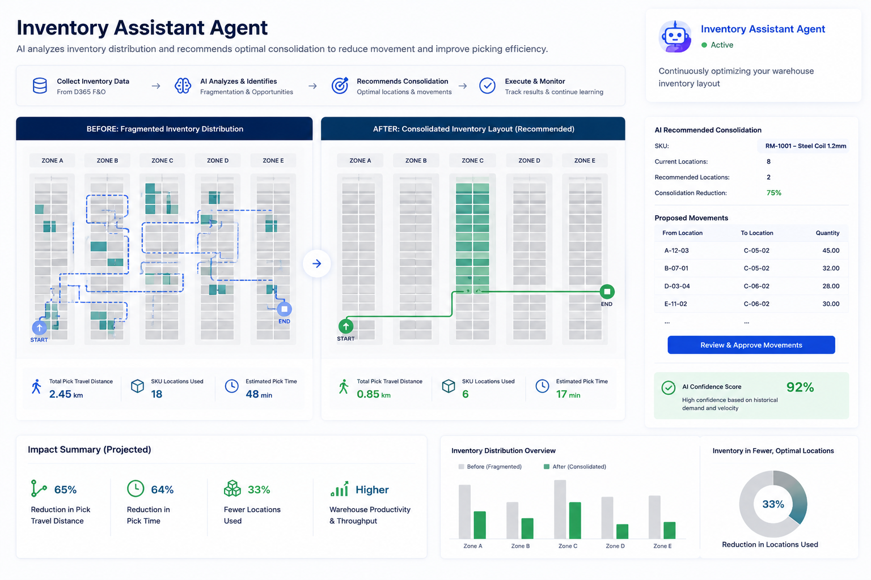871x580 pixels.
Task: Click the E-11-02 from location cell
Action: 675,304
